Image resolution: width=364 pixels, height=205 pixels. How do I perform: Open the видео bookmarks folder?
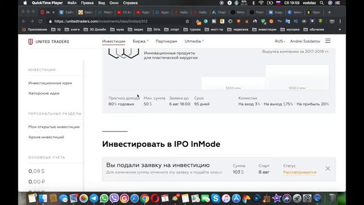click(135, 30)
